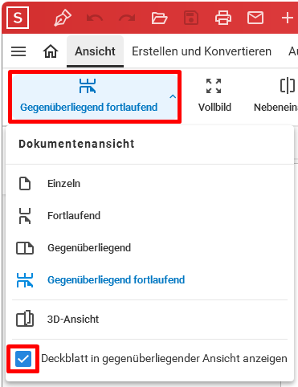Print using the printer icon
This screenshot has width=298, height=387.
pyautogui.click(x=223, y=18)
